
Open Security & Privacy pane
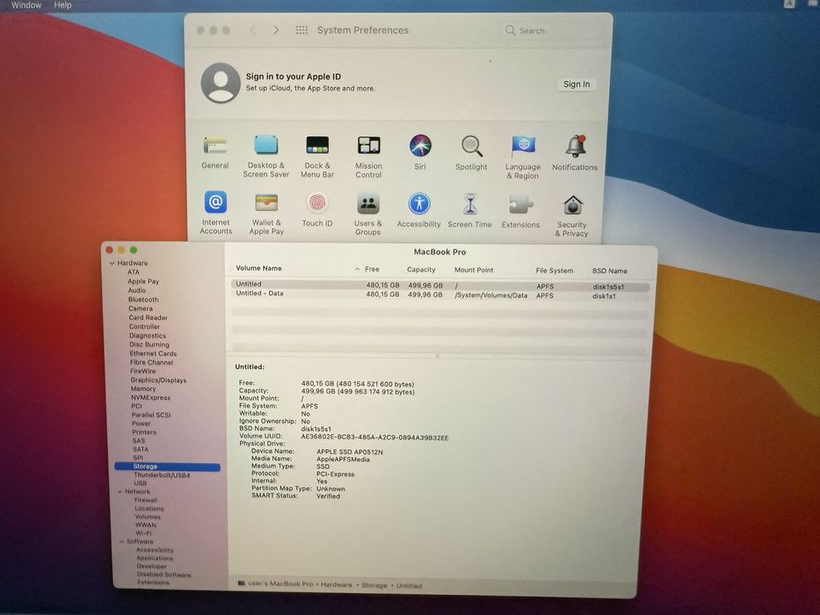572,206
